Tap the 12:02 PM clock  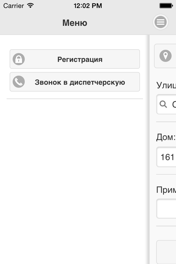(88, 6)
